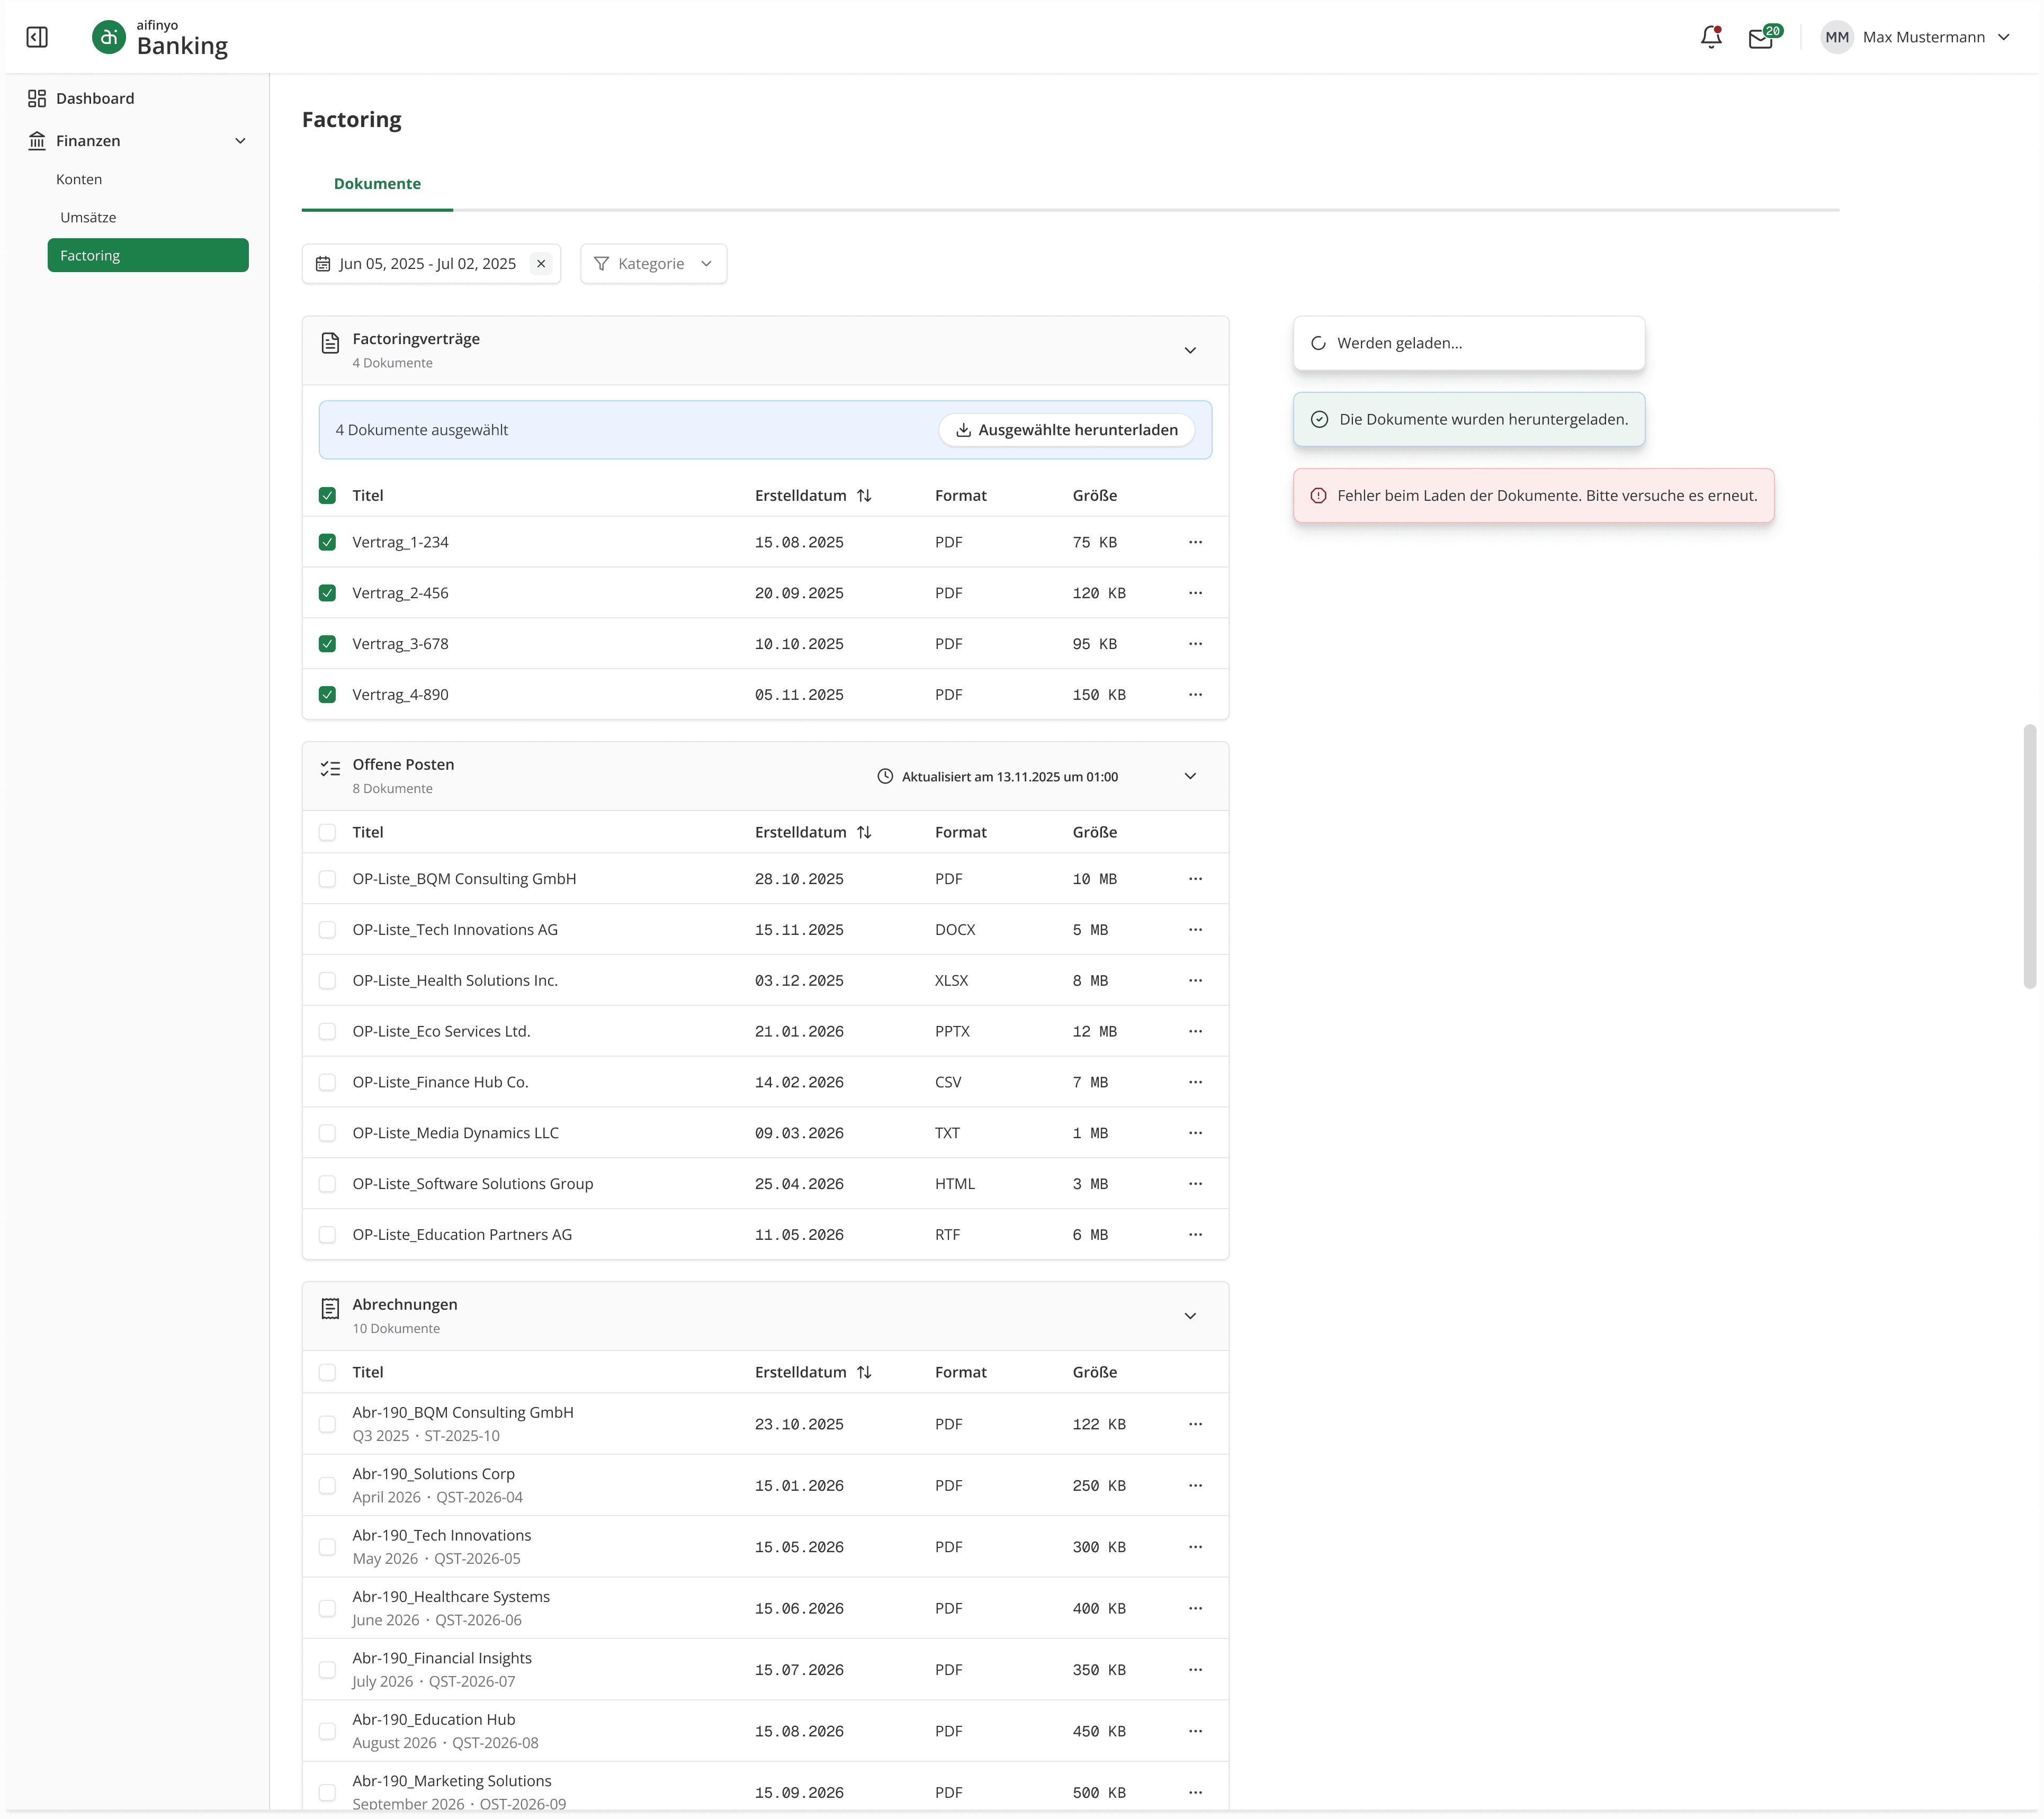Uncheck the Vertrag_3-678 checkbox

pyautogui.click(x=327, y=644)
